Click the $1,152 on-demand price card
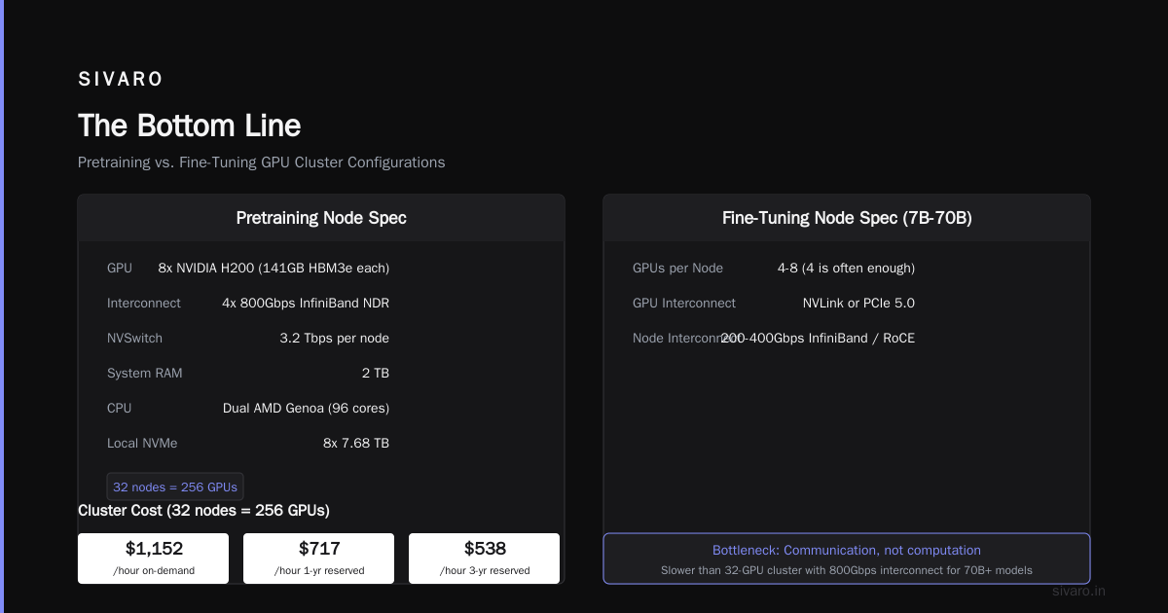Image resolution: width=1168 pixels, height=613 pixels. click(x=153, y=559)
